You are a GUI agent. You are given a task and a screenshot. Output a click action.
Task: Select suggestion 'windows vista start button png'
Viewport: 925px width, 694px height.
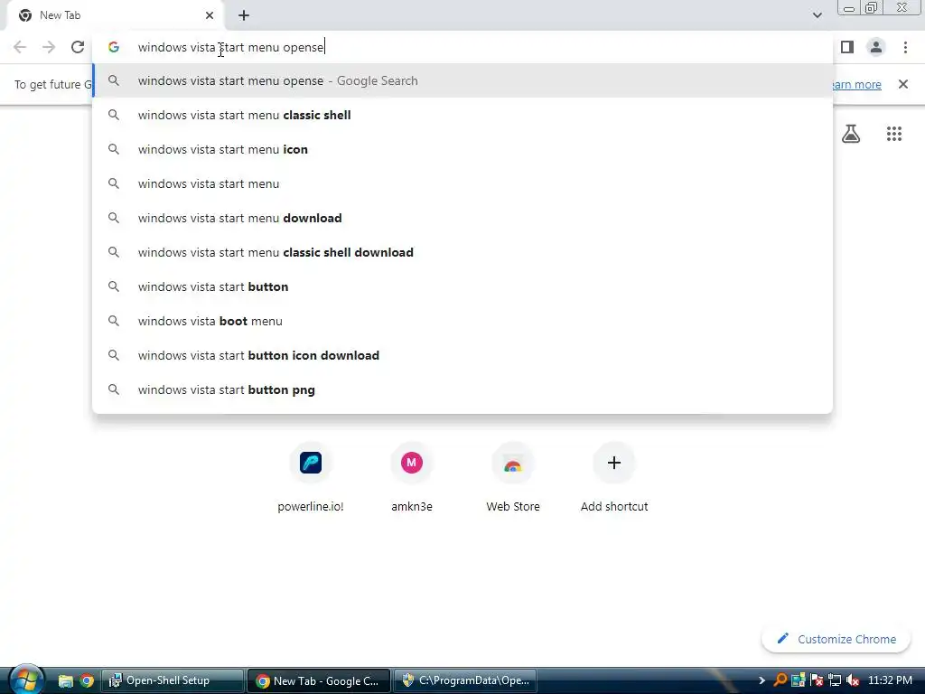[x=462, y=389]
